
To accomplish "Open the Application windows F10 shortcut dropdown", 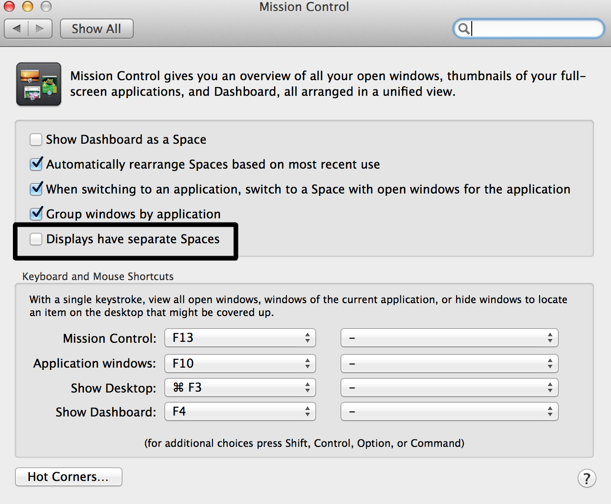I will [240, 363].
